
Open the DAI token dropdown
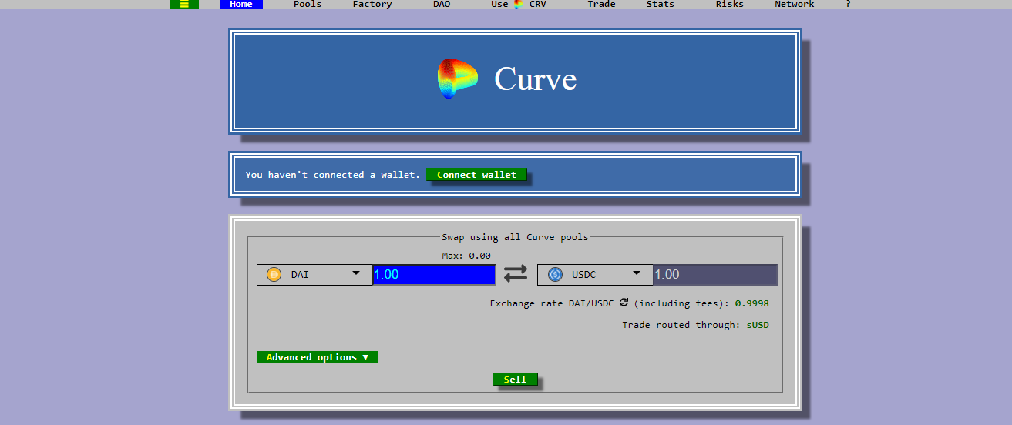[314, 274]
